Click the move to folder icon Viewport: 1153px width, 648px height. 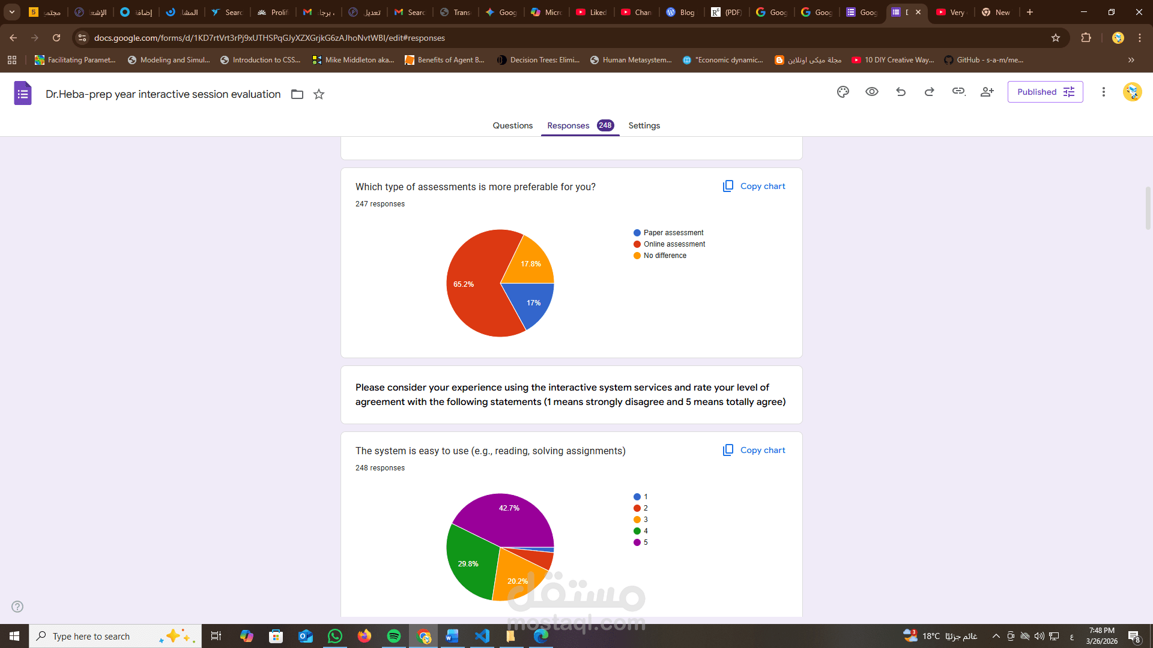coord(297,94)
